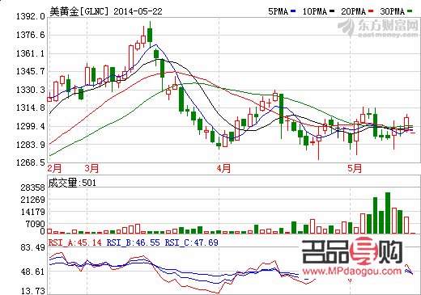Click the RSI_B:46.55 indicator label
The height and width of the screenshot is (295, 421).
click(x=134, y=242)
